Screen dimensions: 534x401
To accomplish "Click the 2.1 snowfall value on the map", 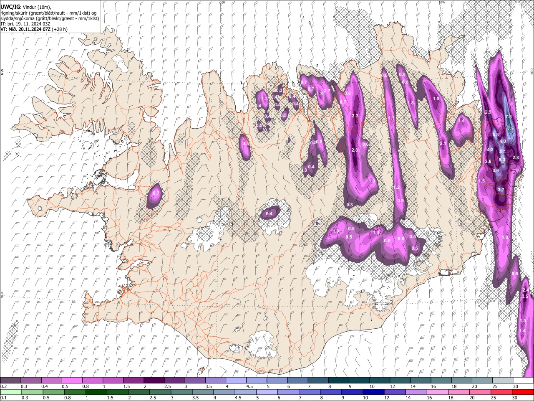I will 443,143.
